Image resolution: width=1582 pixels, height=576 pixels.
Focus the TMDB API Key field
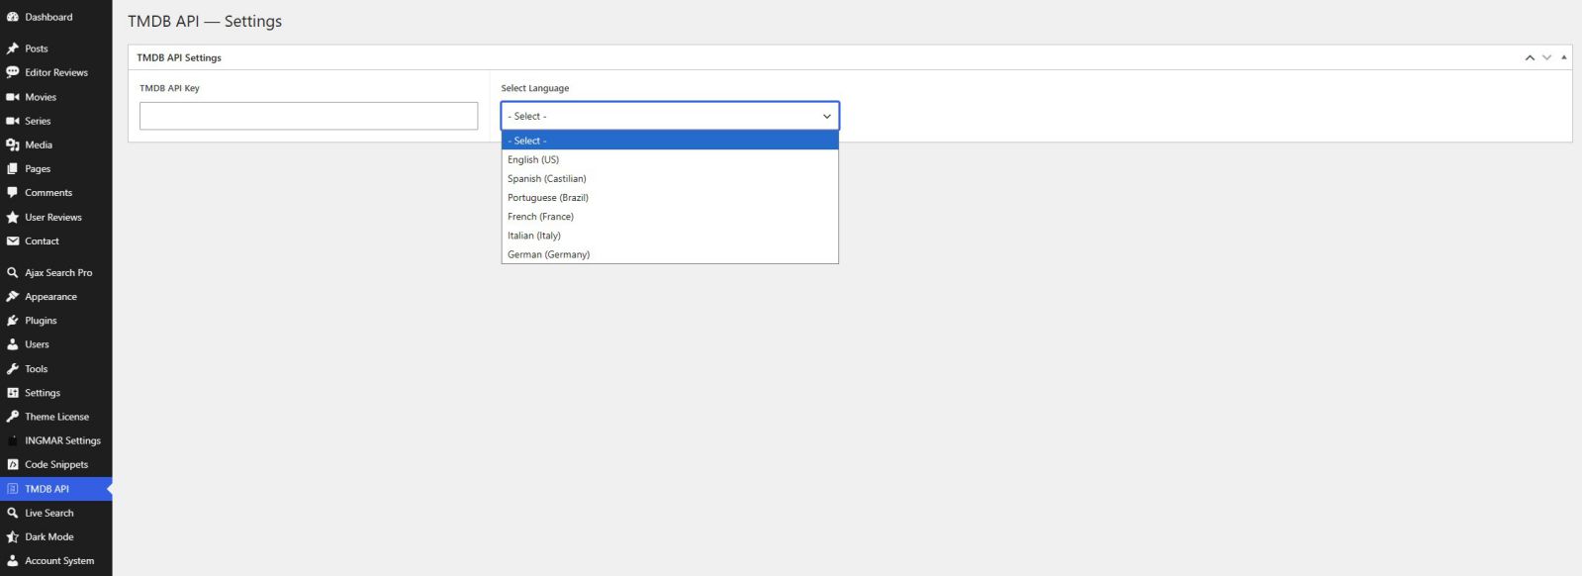[x=309, y=116]
